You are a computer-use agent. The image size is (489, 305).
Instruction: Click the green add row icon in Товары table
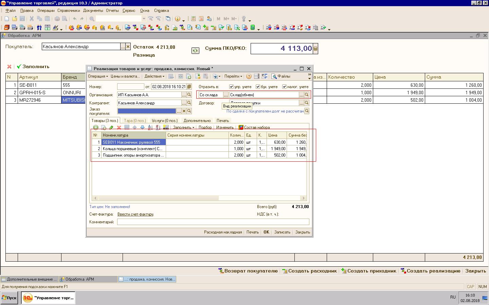click(96, 127)
